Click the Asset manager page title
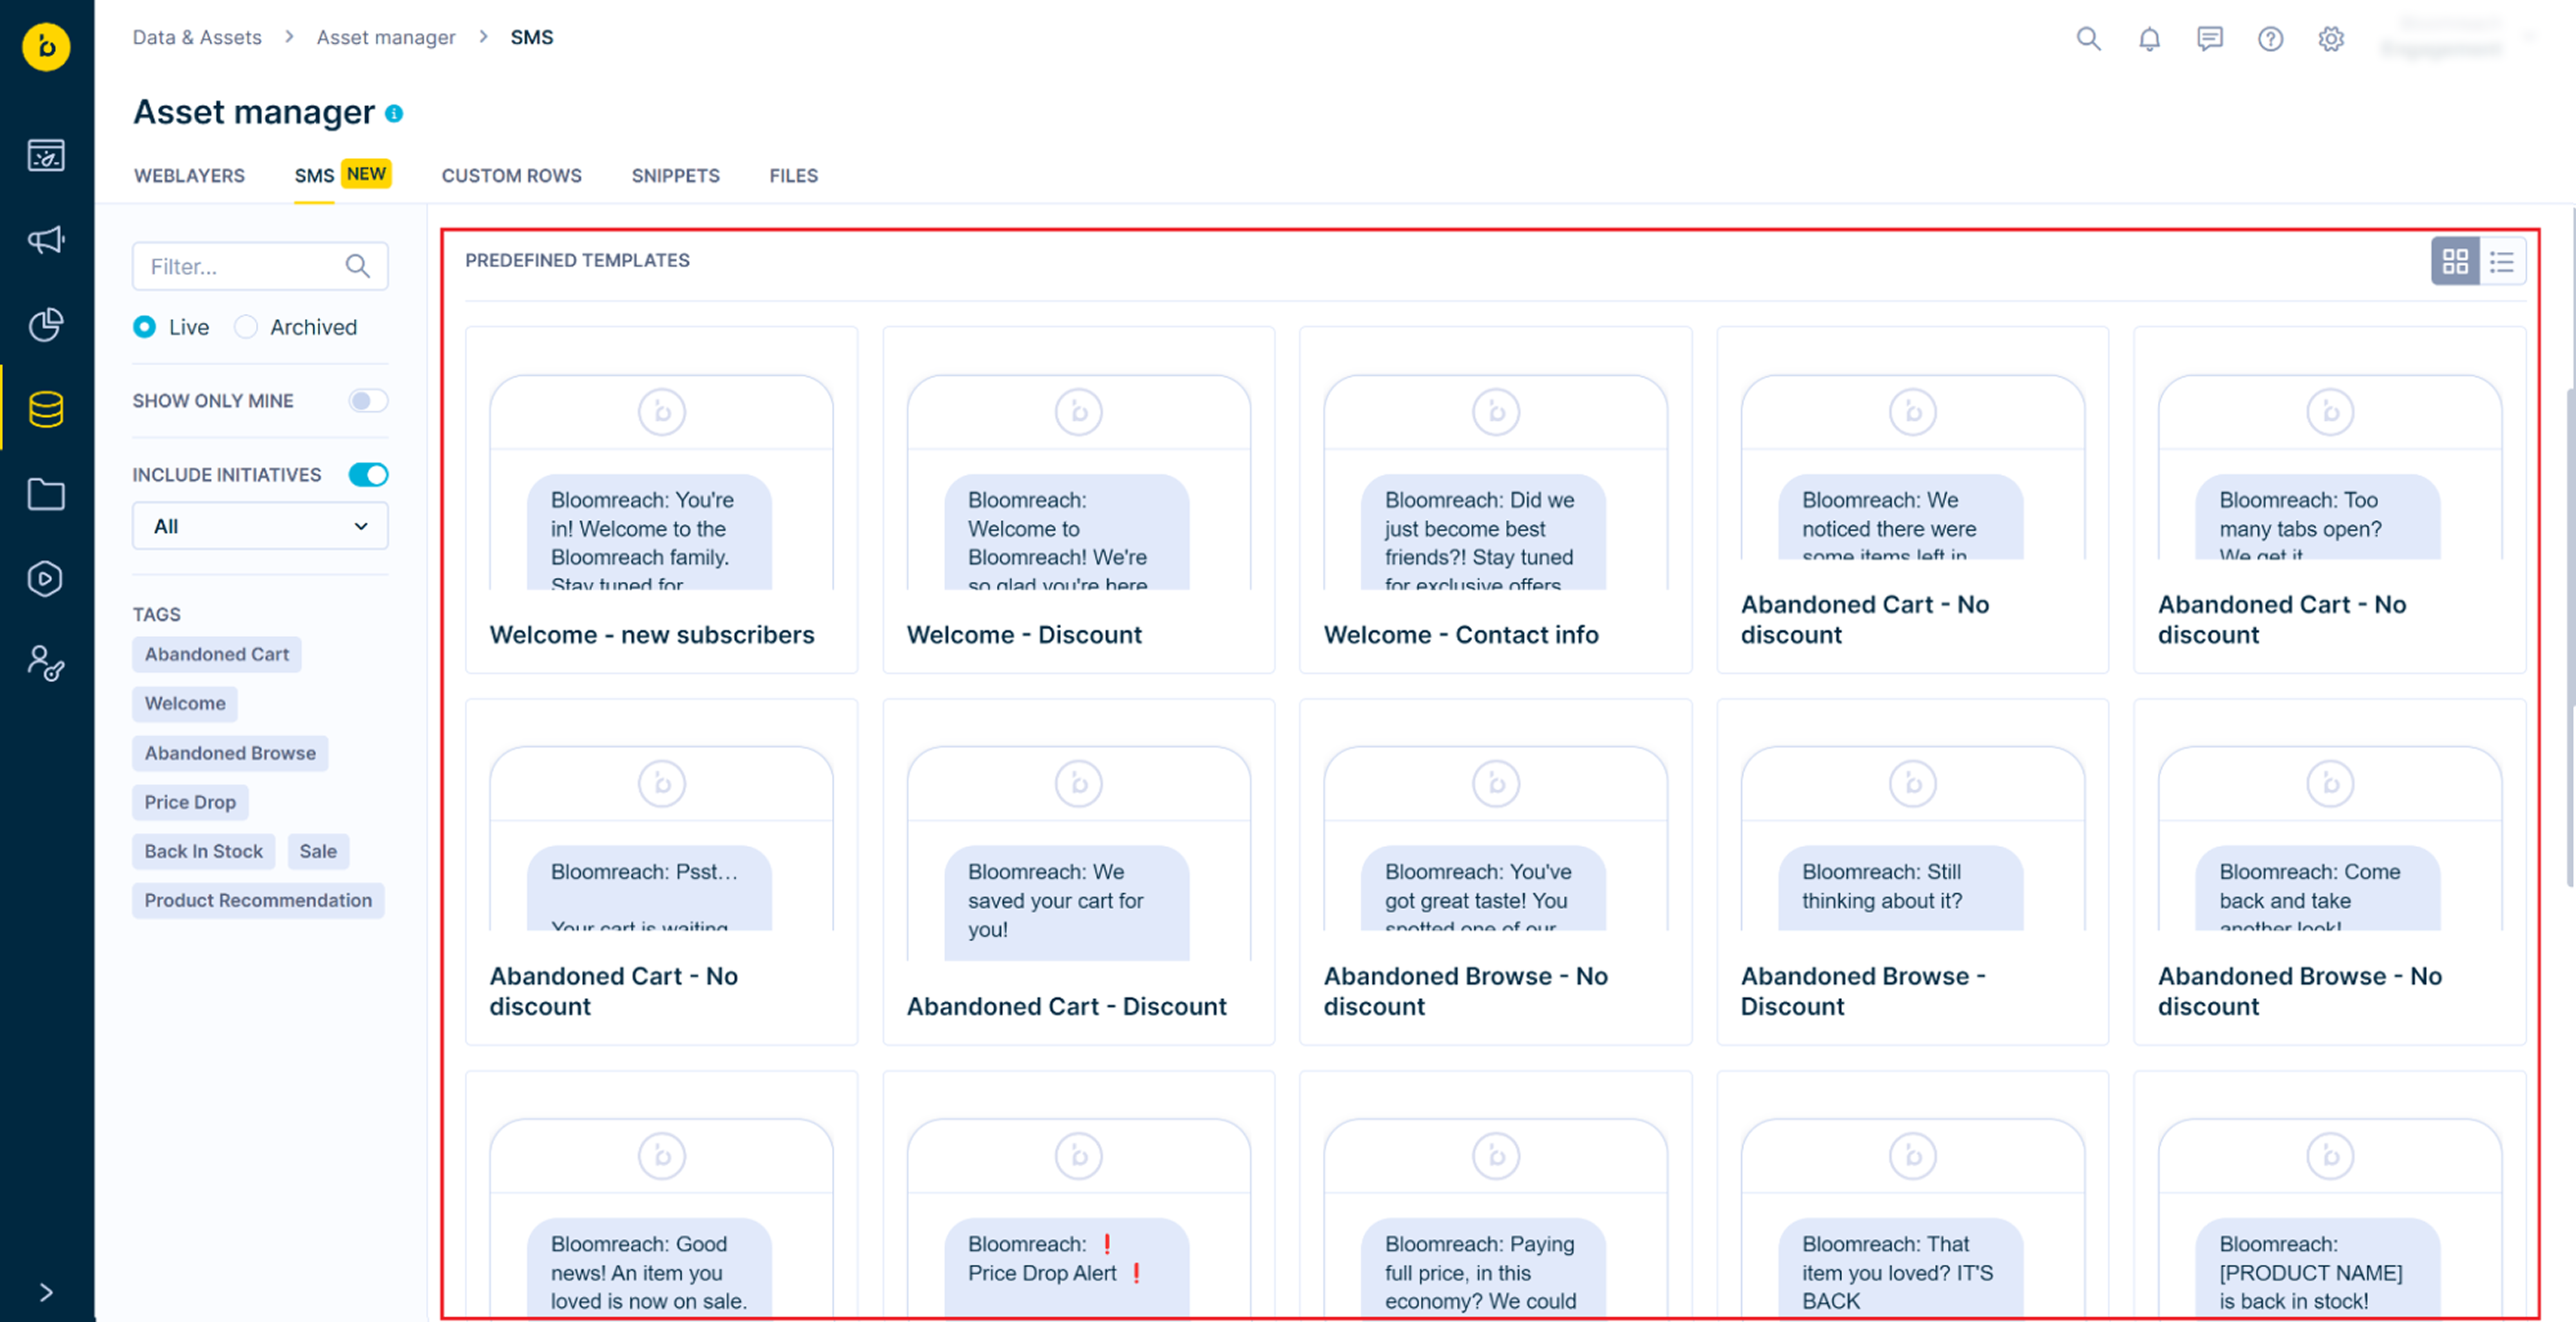Image resolution: width=2576 pixels, height=1322 pixels. click(x=254, y=112)
